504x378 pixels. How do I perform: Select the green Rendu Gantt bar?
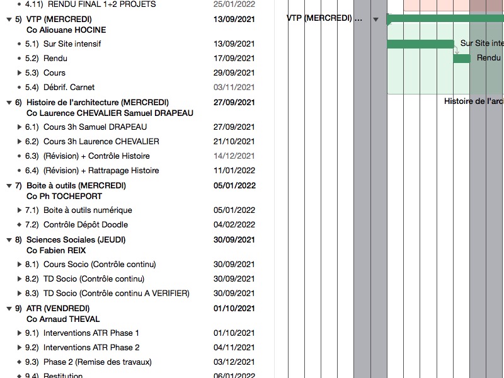[462, 59]
